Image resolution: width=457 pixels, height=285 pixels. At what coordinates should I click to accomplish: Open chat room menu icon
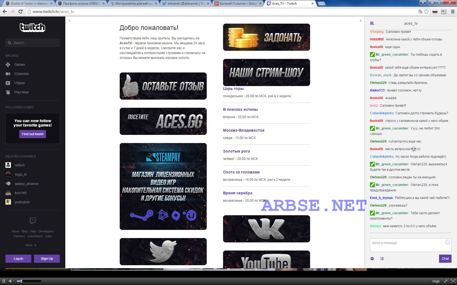(x=372, y=23)
